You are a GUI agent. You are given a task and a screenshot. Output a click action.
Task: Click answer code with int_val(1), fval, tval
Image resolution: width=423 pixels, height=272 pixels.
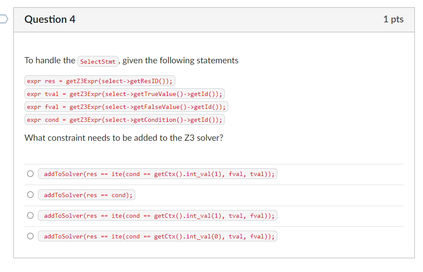pyautogui.click(x=158, y=174)
